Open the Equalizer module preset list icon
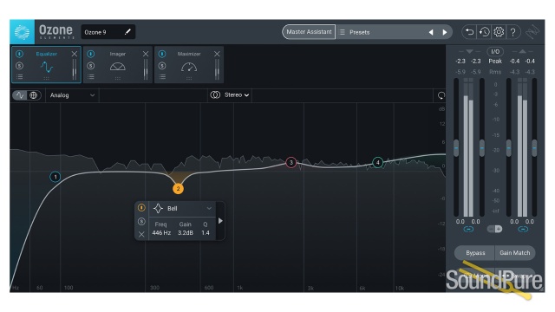The width and height of the screenshot is (555, 312). click(20, 76)
